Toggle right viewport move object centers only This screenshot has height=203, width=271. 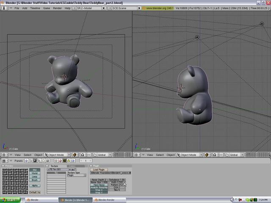pyautogui.click(x=221, y=155)
